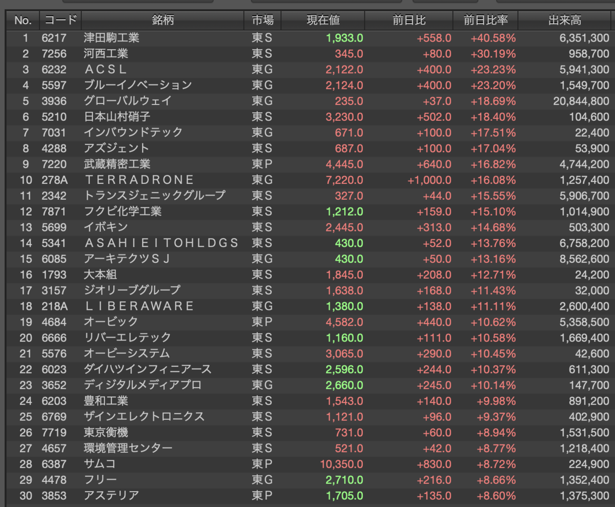Click row number 15
Image resolution: width=615 pixels, height=507 pixels.
(26, 259)
